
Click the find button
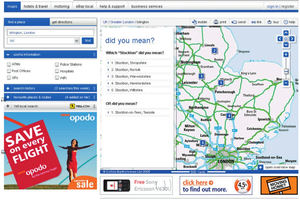pyautogui.click(x=88, y=41)
